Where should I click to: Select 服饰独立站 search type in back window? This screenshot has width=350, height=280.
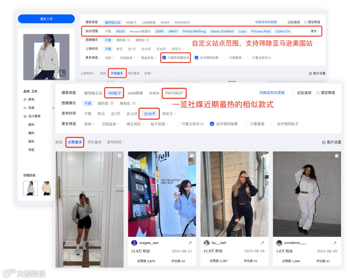click(x=112, y=22)
